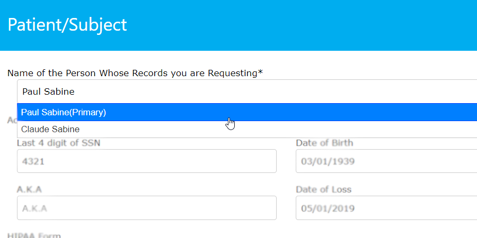Click the required asterisk after Requesting
This screenshot has height=238, width=477.
(260, 72)
